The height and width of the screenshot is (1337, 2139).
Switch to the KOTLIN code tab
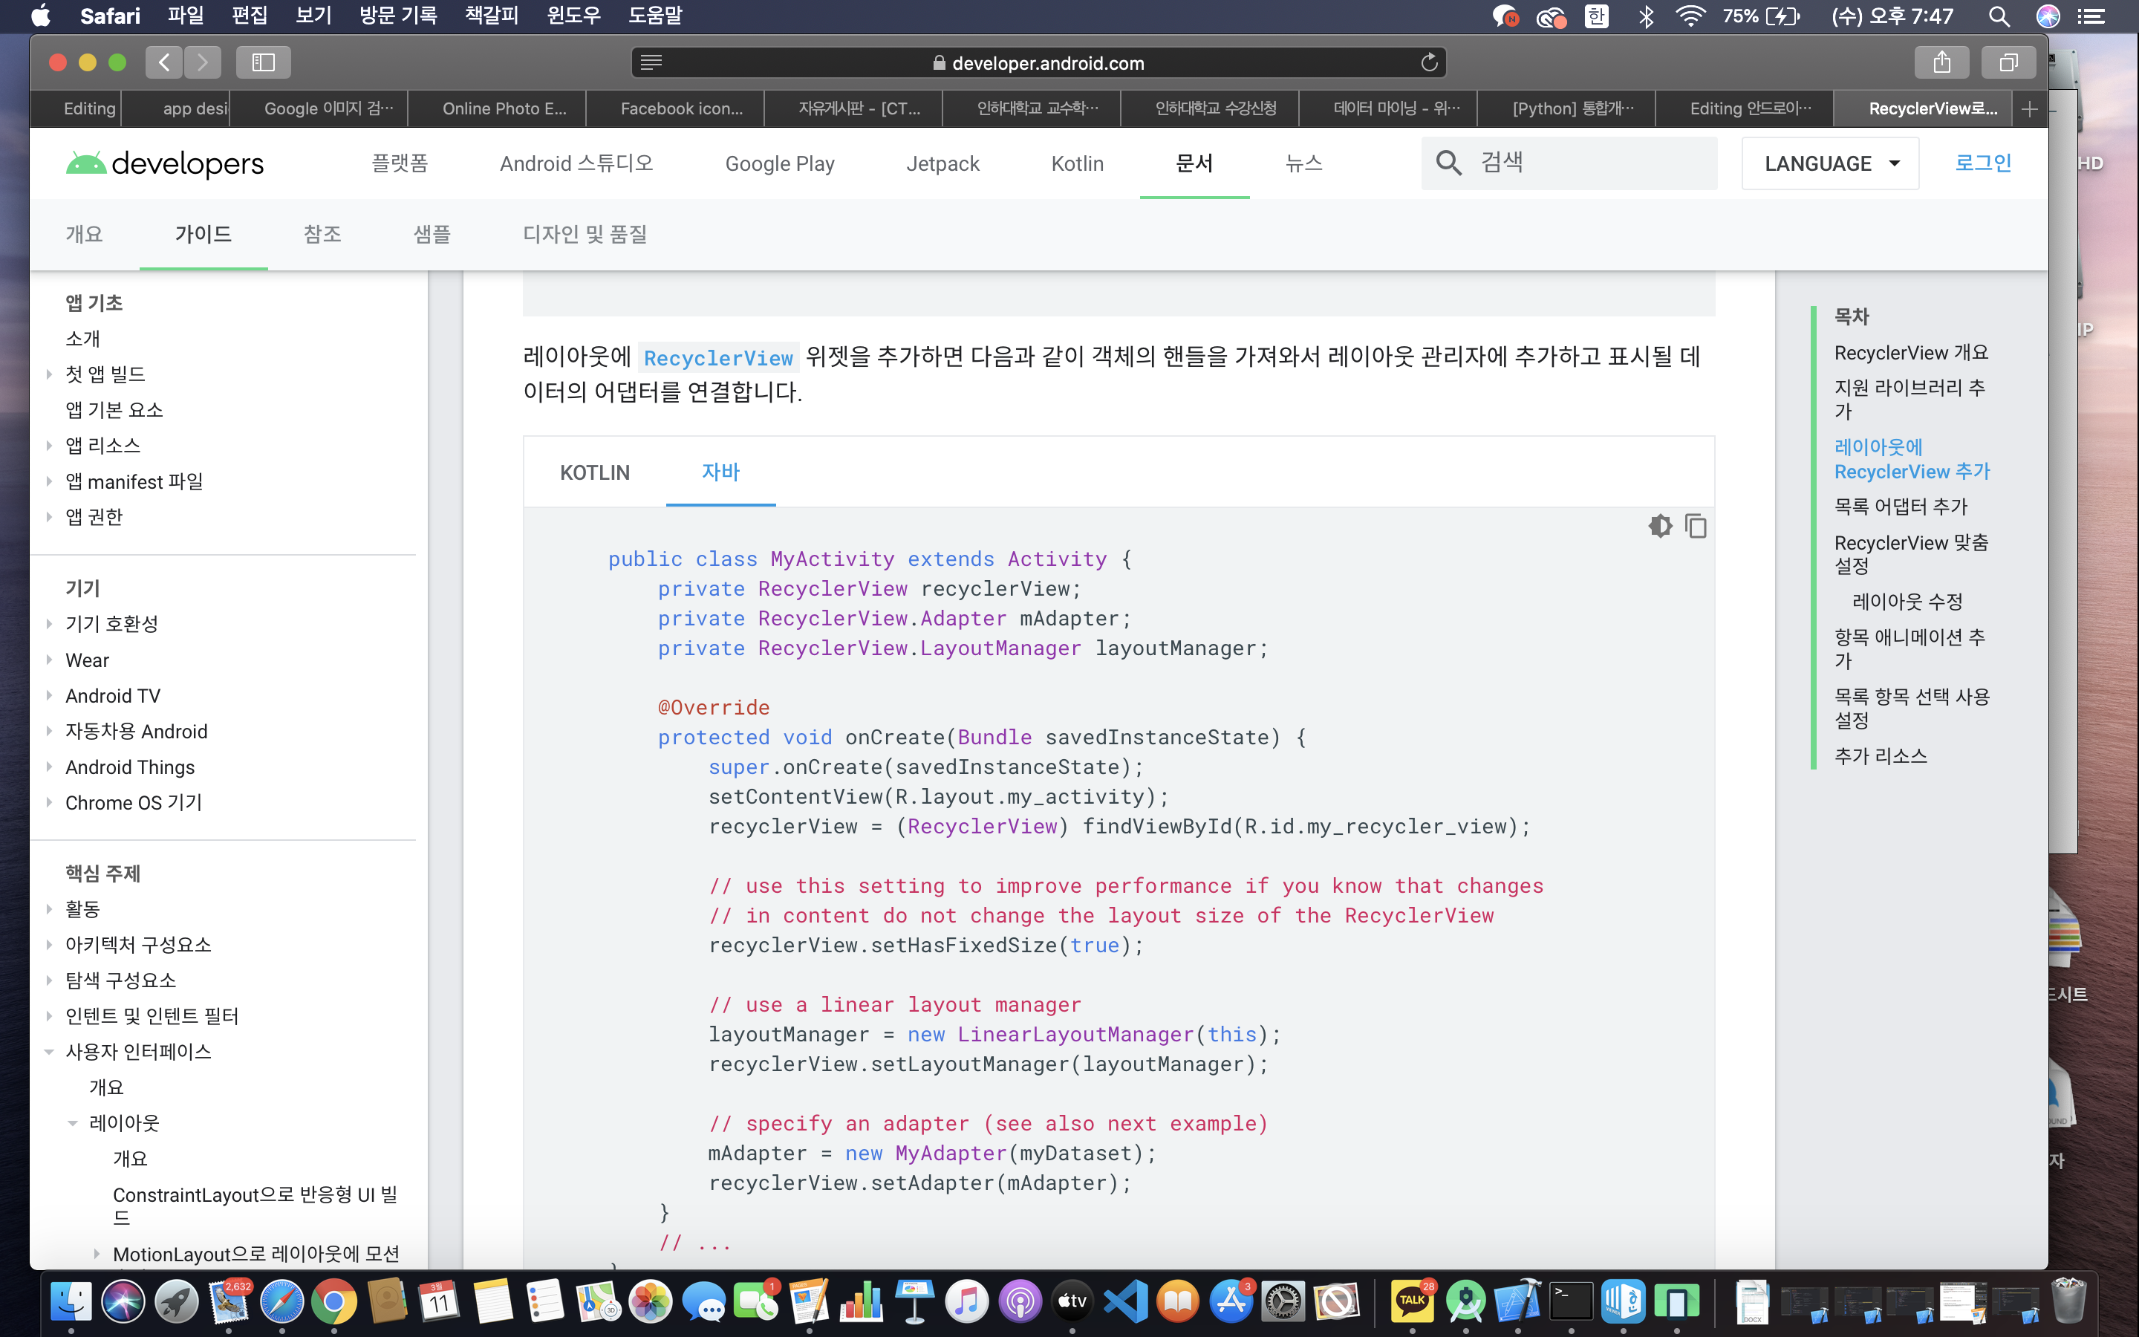click(594, 472)
